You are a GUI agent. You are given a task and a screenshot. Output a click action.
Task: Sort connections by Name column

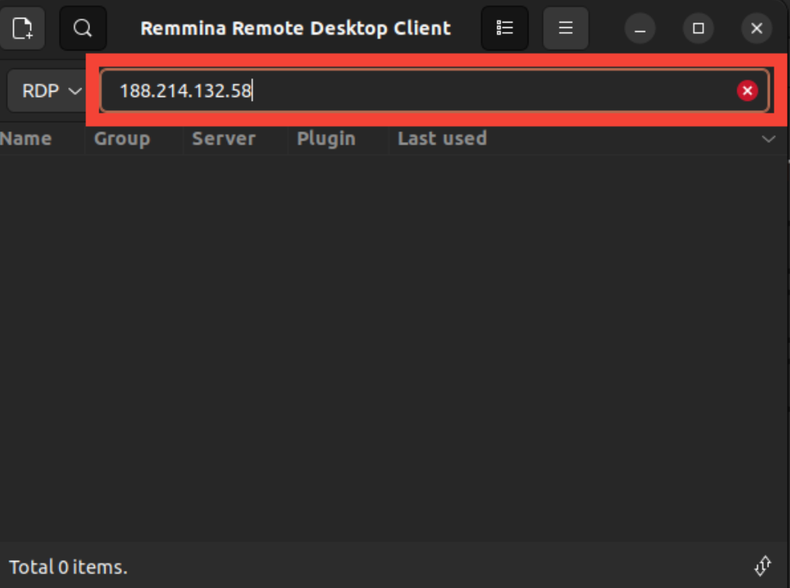[26, 139]
